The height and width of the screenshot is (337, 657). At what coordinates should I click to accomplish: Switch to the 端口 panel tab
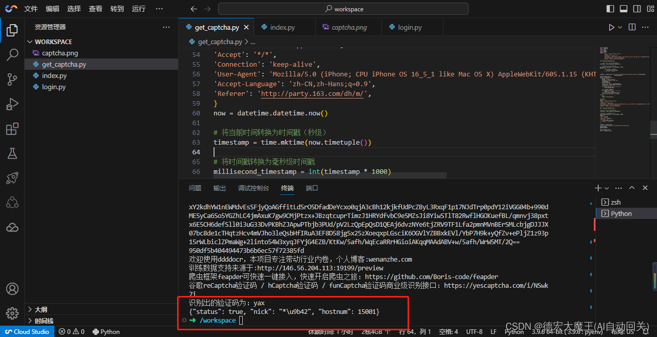click(x=312, y=188)
